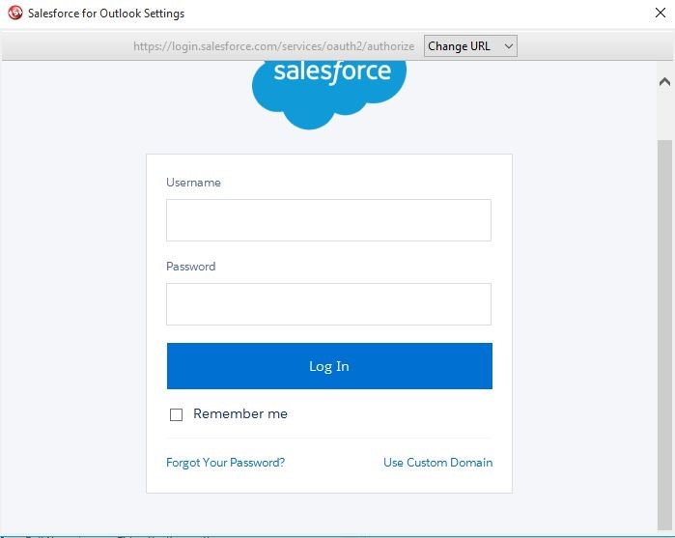675x538 pixels.
Task: Click the Password input field
Action: [328, 304]
